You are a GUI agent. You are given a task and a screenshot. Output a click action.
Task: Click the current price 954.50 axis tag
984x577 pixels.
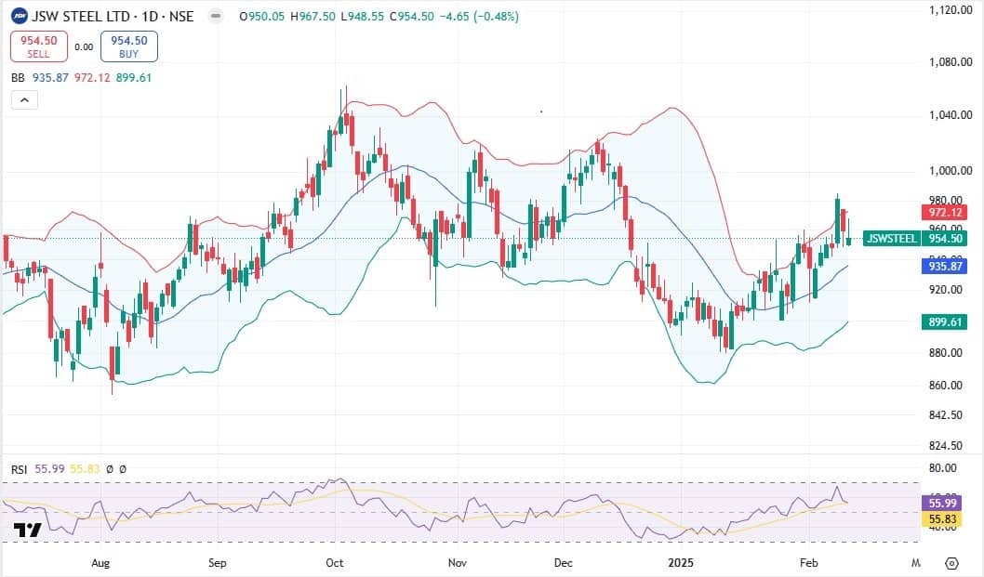pos(944,238)
